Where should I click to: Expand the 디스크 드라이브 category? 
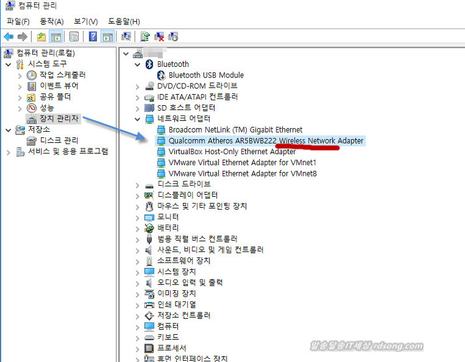[x=137, y=184]
